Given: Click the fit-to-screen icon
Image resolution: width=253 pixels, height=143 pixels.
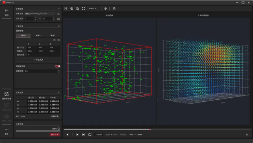Looking at the screenshot, I should pyautogui.click(x=83, y=9).
